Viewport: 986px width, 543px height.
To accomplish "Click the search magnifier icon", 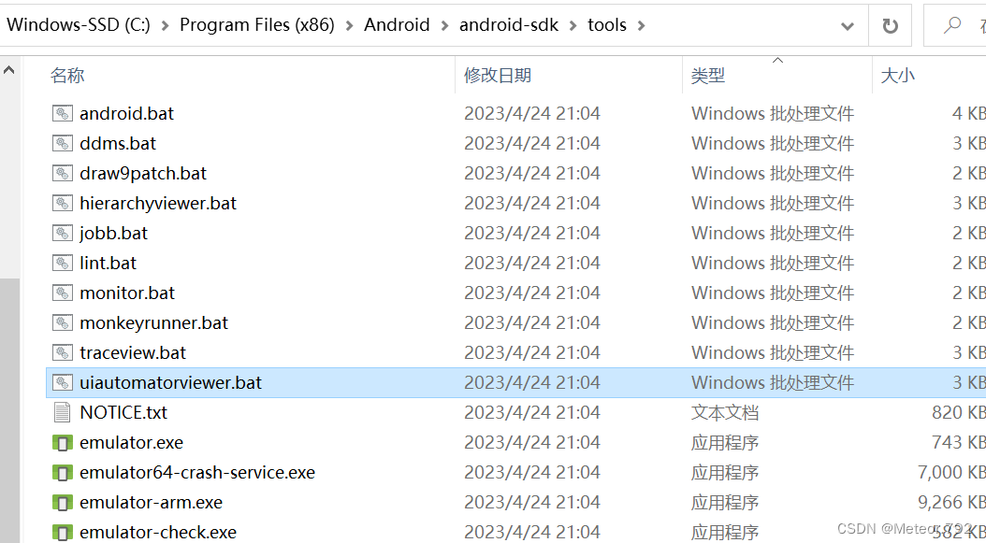I will click(x=953, y=24).
